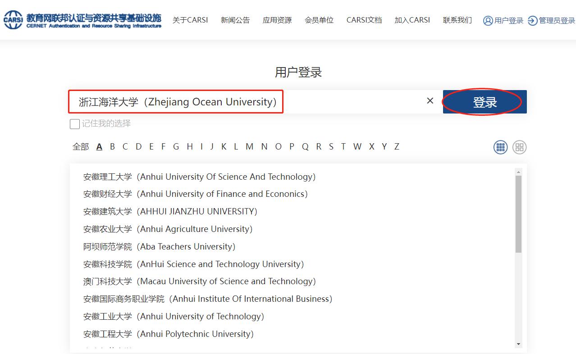The width and height of the screenshot is (576, 354).
Task: Choose 安徽农业大学 from the list
Action: coord(168,229)
